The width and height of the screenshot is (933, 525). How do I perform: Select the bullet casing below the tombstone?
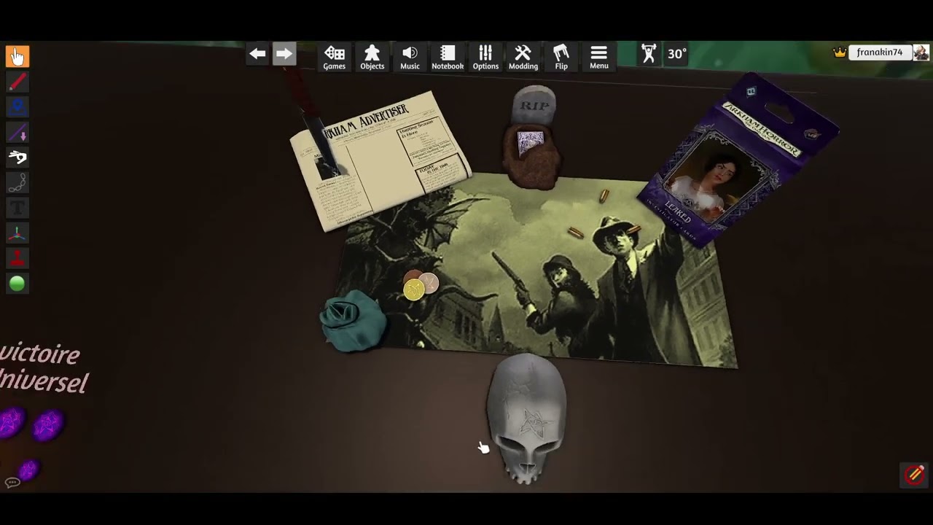coord(604,195)
